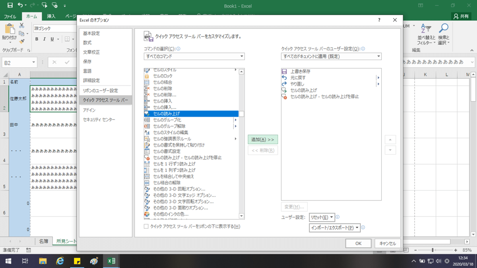Dismiss dialog with キャンセル button

pyautogui.click(x=388, y=243)
